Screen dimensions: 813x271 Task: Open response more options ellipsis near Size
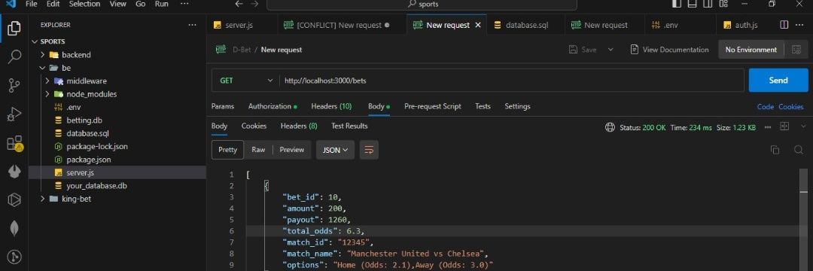[x=767, y=127]
